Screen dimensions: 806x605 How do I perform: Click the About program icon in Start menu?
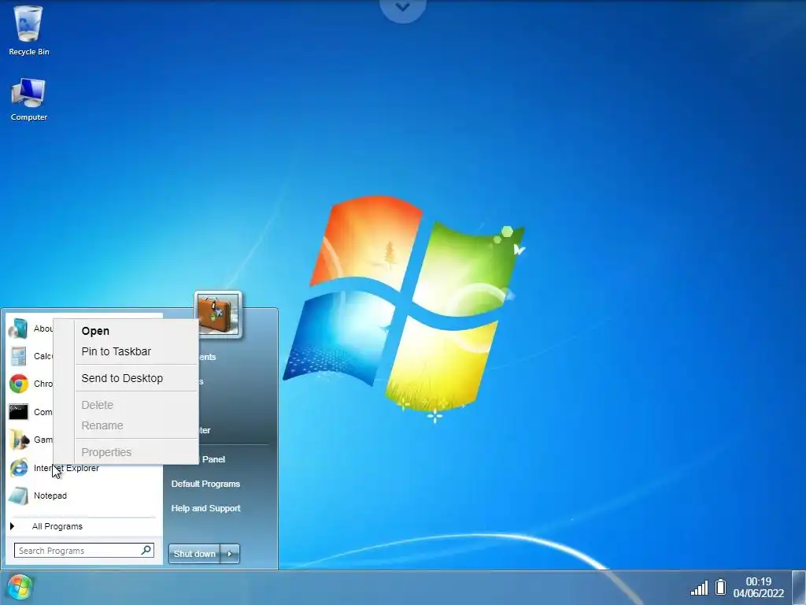[18, 328]
